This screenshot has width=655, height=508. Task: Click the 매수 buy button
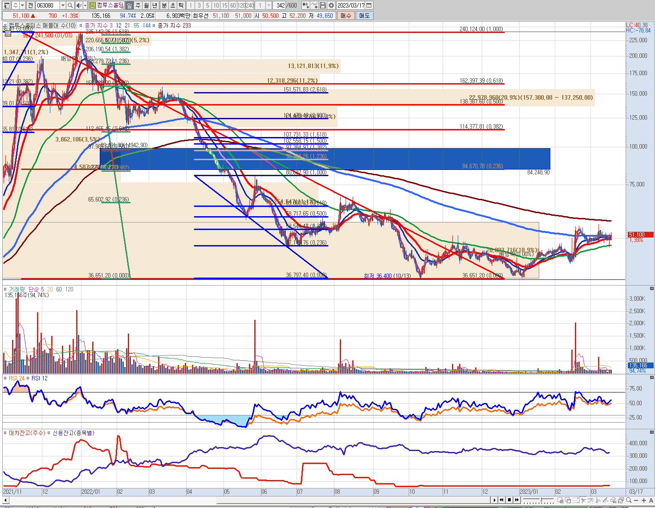pos(346,16)
